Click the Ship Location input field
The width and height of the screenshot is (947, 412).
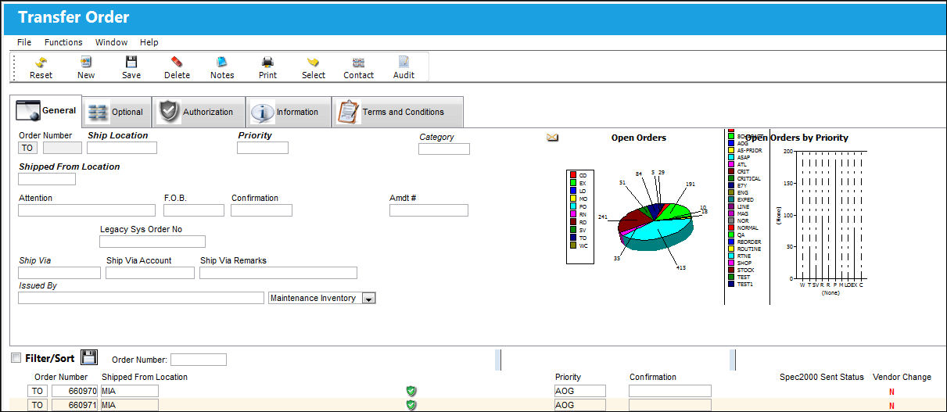pos(122,148)
